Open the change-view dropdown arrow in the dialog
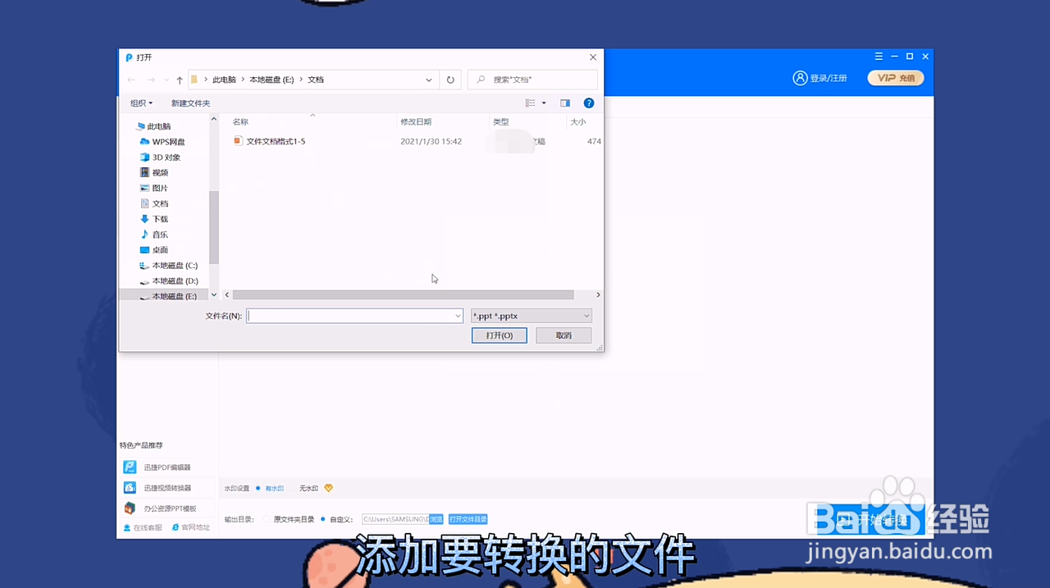 click(543, 103)
